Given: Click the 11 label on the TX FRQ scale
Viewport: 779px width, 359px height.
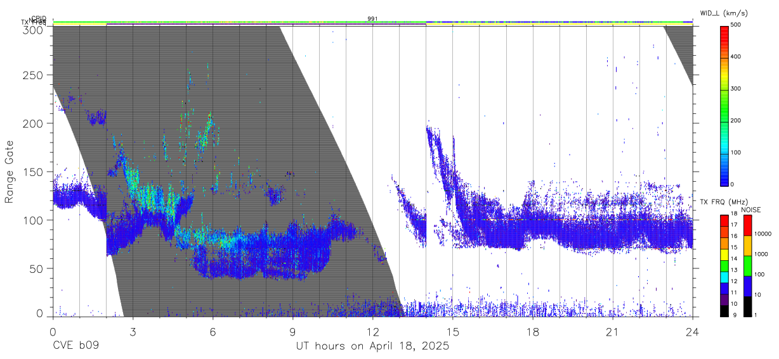Looking at the screenshot, I should click(x=735, y=293).
